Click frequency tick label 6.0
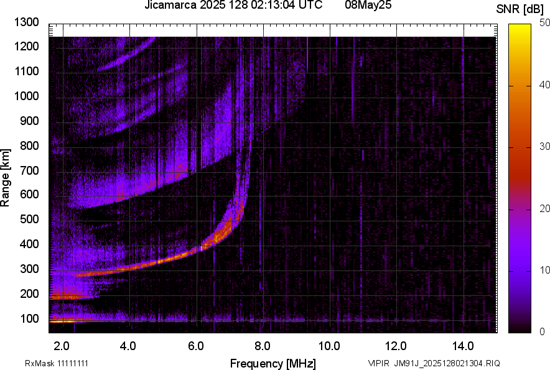Image resolution: width=550 pixels, height=370 pixels. (196, 346)
